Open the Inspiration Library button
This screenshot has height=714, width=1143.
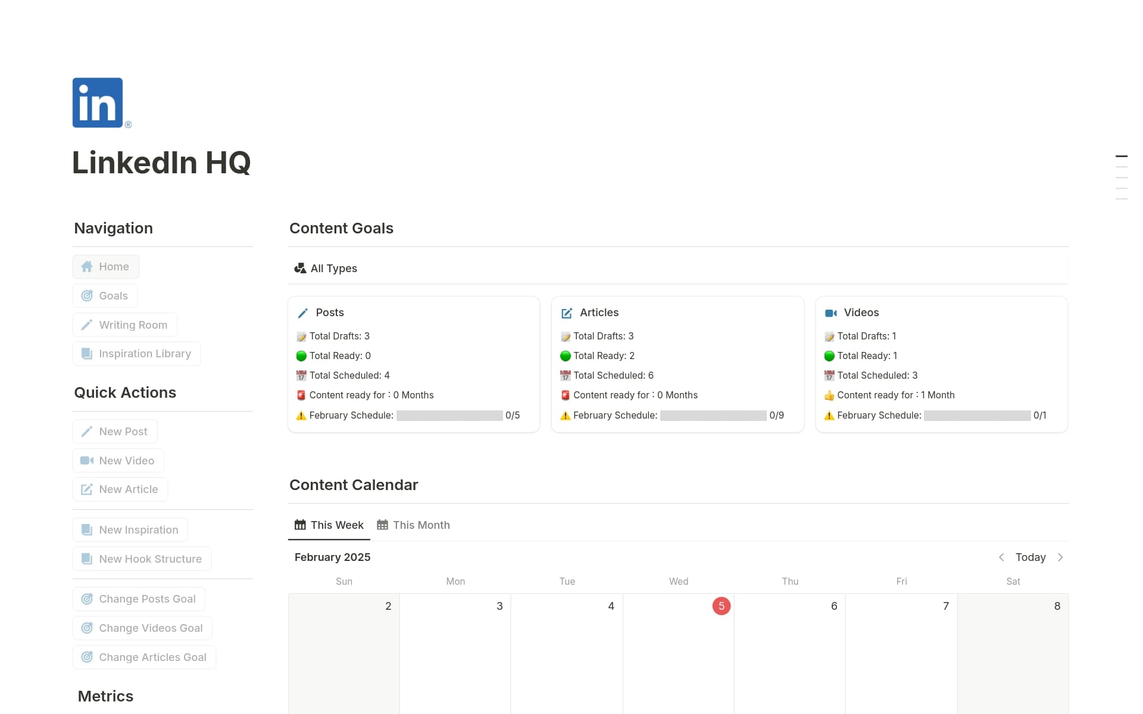click(136, 354)
